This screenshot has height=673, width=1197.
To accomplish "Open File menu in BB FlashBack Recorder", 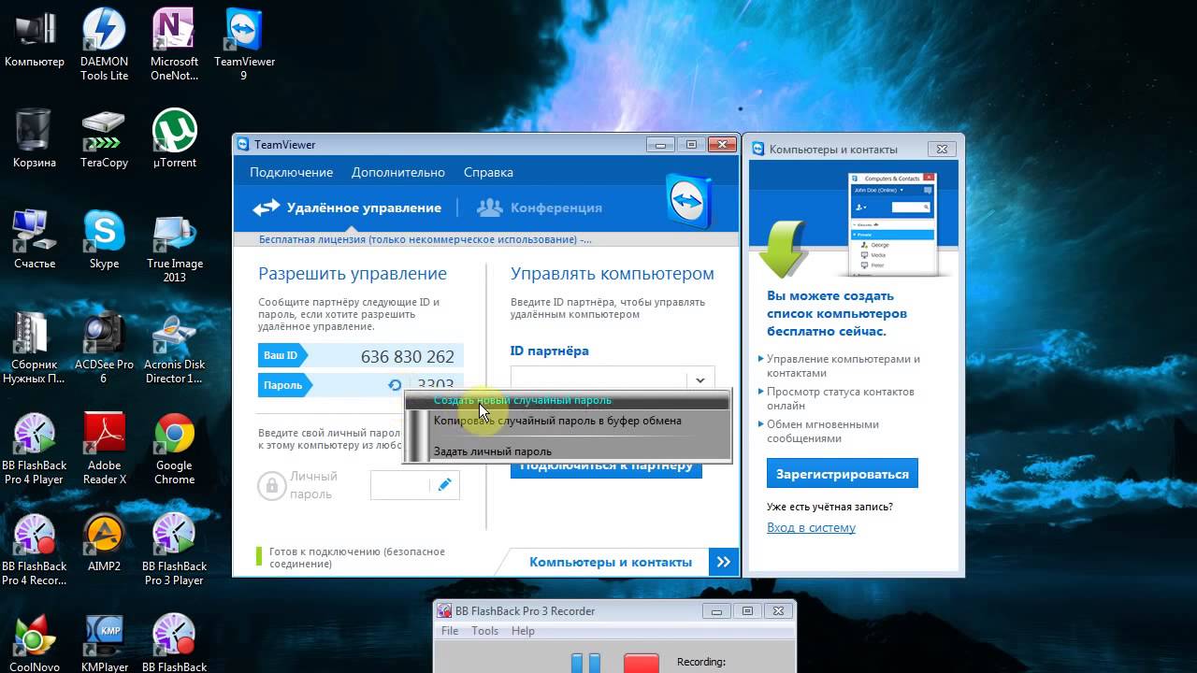I will coord(450,631).
